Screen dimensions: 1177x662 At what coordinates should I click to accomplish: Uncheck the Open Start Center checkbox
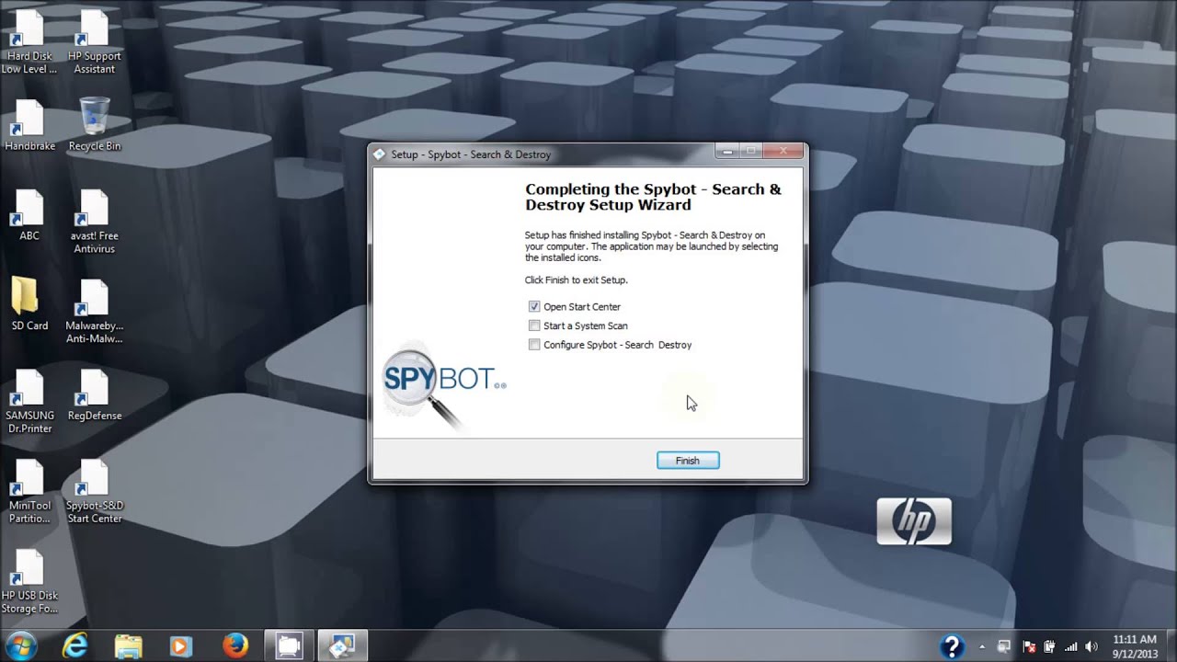point(534,306)
